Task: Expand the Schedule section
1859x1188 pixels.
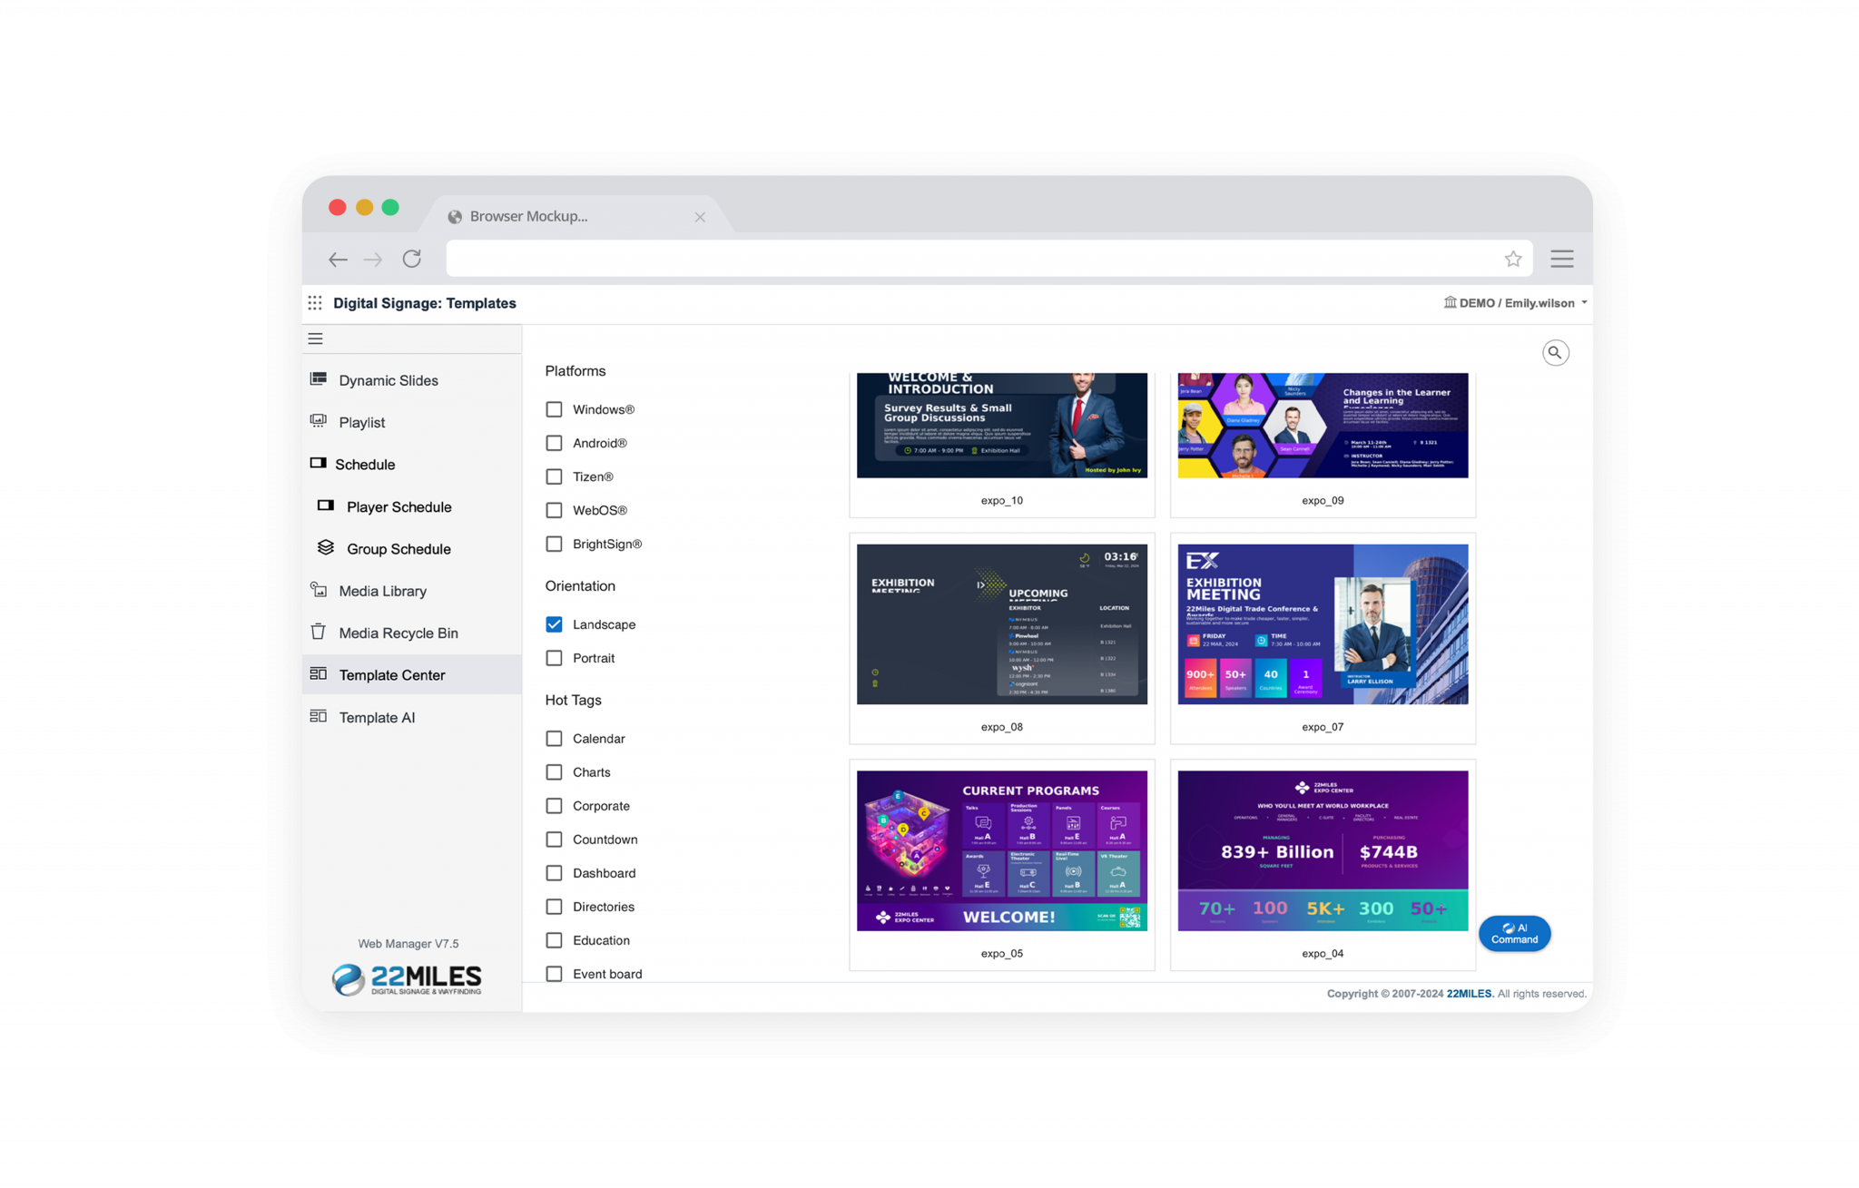Action: (365, 464)
